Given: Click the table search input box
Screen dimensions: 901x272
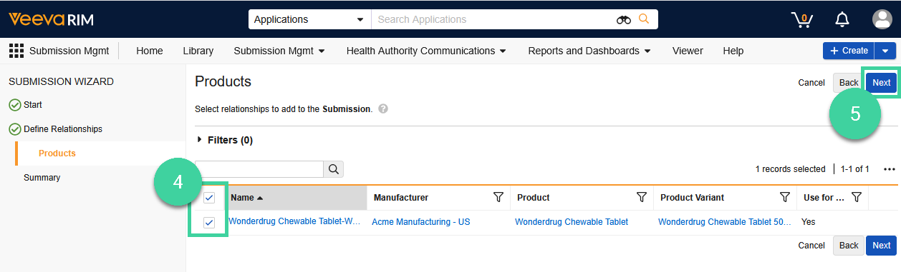Looking at the screenshot, I should click(259, 169).
